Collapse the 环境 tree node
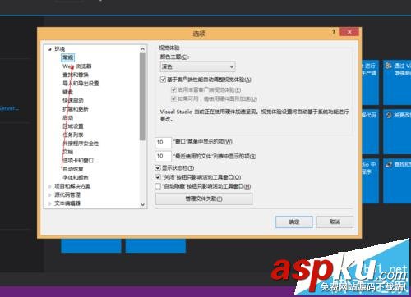This screenshot has height=297, width=411. [x=50, y=49]
